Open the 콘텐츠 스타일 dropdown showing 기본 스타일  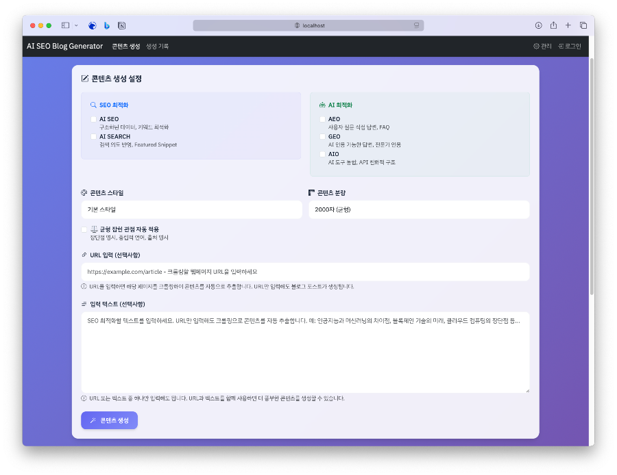tap(192, 209)
